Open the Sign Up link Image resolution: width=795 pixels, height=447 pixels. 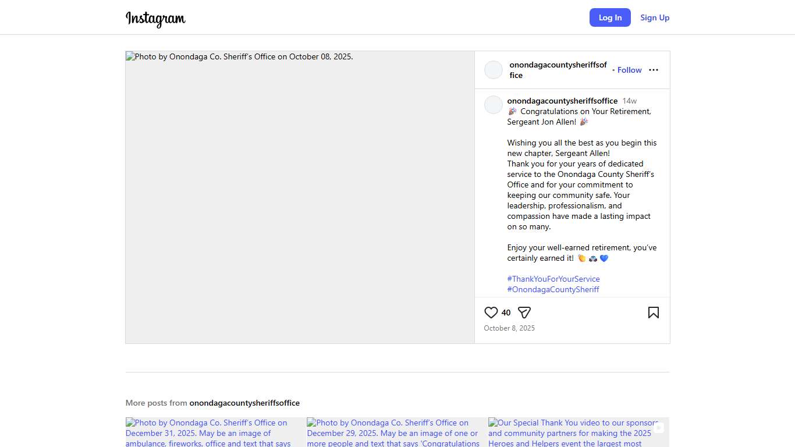pos(655,17)
